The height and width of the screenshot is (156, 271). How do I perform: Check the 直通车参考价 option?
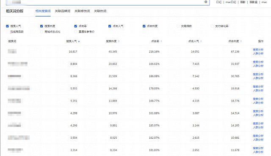(75, 32)
